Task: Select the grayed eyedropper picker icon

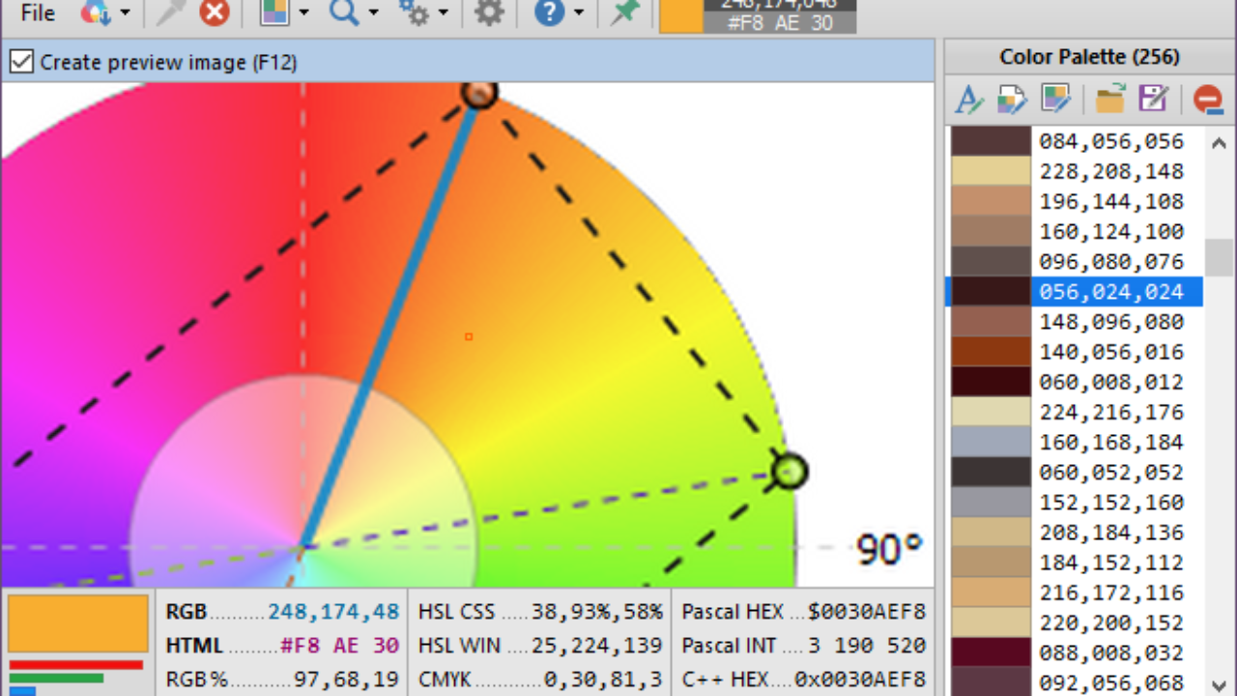Action: [x=172, y=13]
